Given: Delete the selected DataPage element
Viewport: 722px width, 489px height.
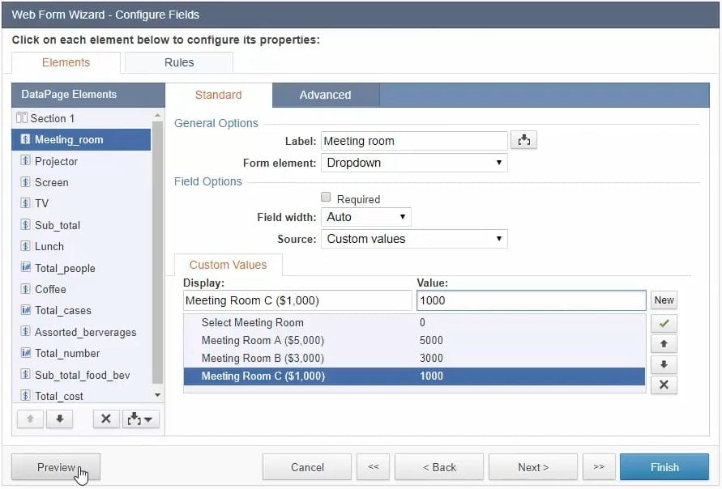Looking at the screenshot, I should (105, 419).
